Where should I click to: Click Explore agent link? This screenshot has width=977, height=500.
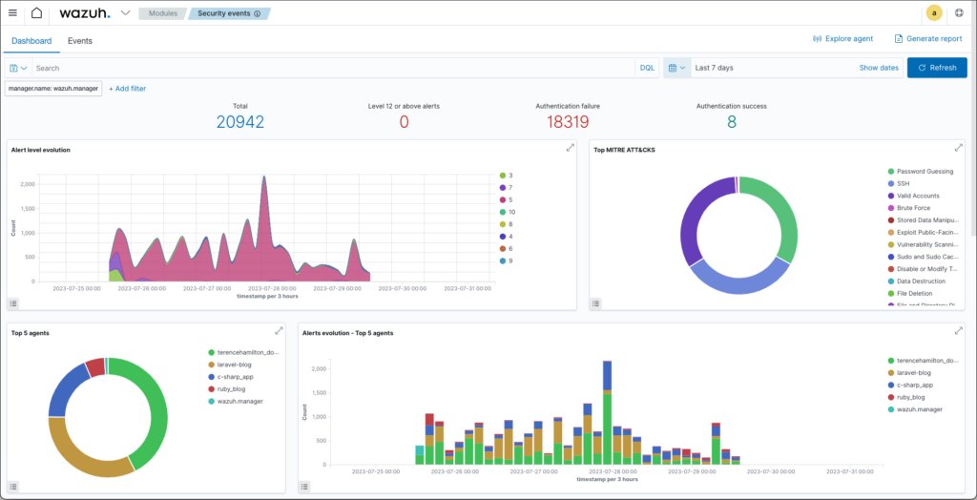(x=843, y=39)
